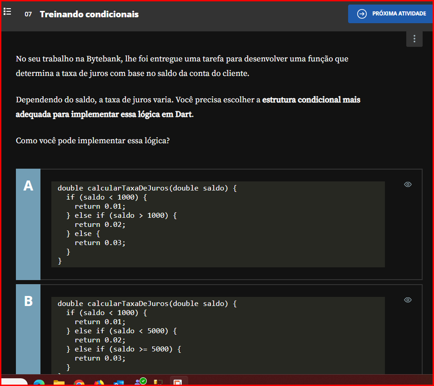Click 'else if (saldo < 5000)' in option B
This screenshot has height=386, width=434.
pyautogui.click(x=121, y=331)
